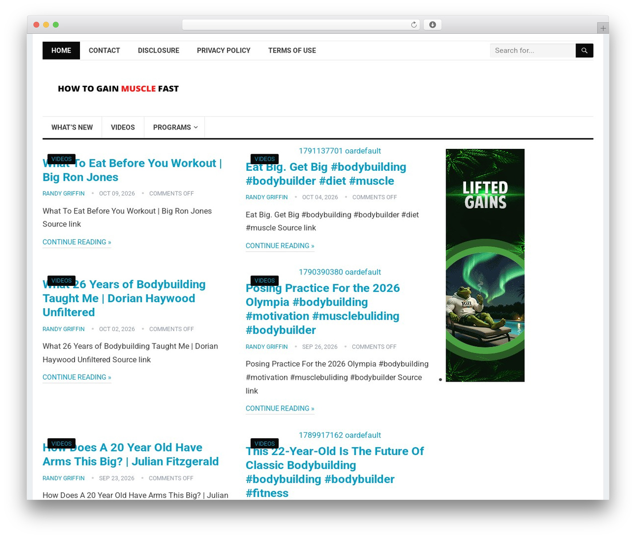This screenshot has width=636, height=538.
Task: Open author Randy Griffin on Oct 09 post
Action: (x=64, y=194)
